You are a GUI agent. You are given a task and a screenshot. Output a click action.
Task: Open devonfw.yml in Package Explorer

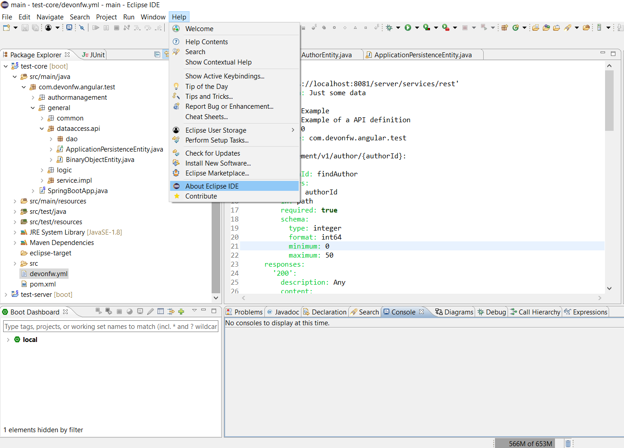pos(48,274)
